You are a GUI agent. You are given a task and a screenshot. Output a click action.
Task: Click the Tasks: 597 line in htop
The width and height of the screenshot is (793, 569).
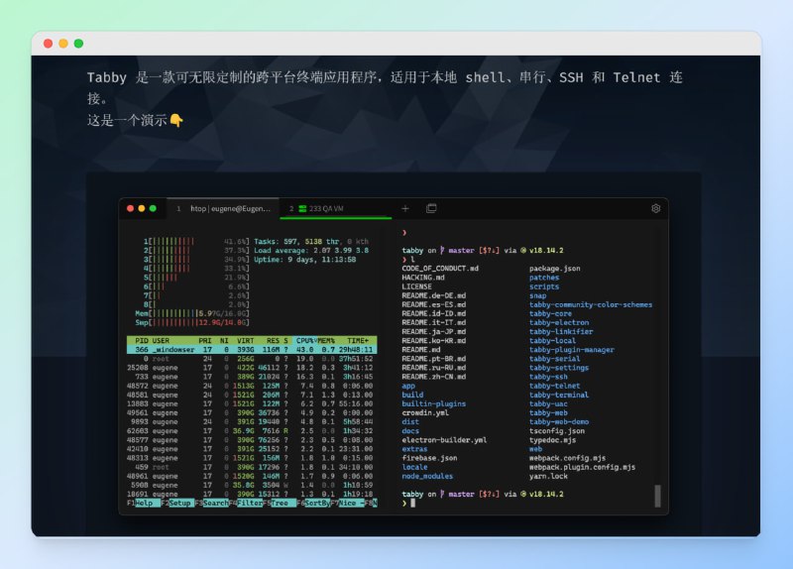click(311, 241)
